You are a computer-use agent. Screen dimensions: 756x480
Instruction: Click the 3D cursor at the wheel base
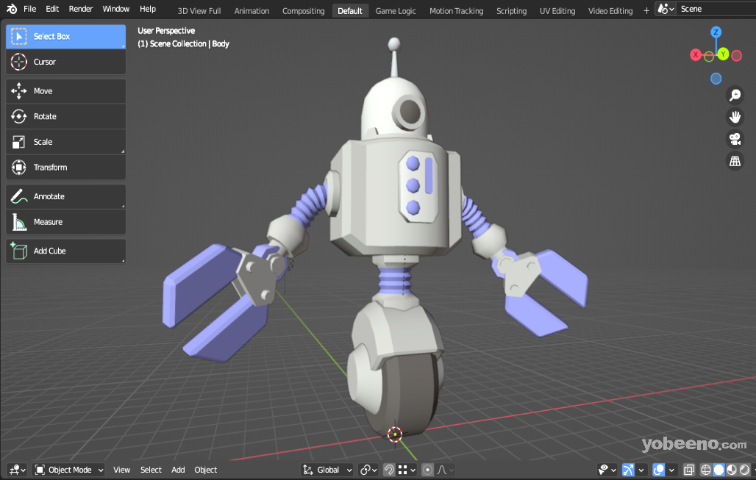point(395,434)
